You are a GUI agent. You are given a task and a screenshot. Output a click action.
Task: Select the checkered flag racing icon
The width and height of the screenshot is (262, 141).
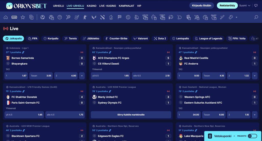pyautogui.click(x=119, y=17)
